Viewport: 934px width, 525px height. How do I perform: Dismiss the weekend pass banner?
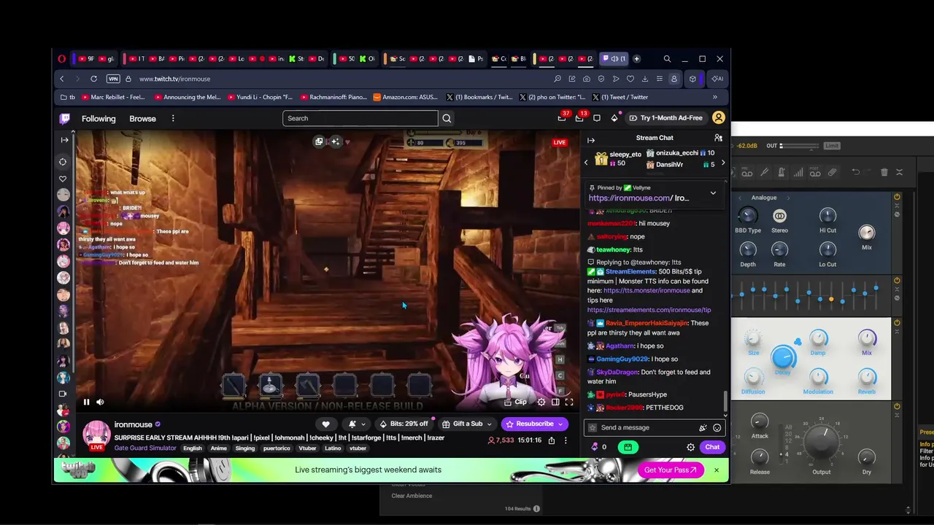point(717,470)
